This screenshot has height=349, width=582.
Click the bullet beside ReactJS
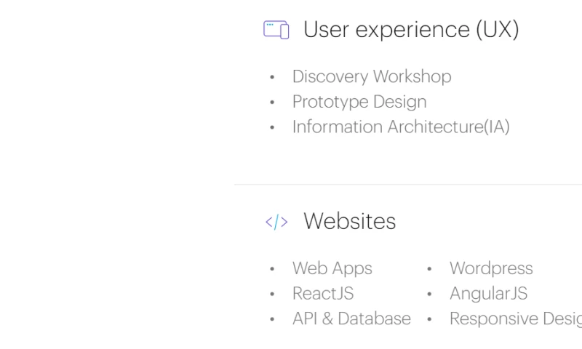click(272, 294)
